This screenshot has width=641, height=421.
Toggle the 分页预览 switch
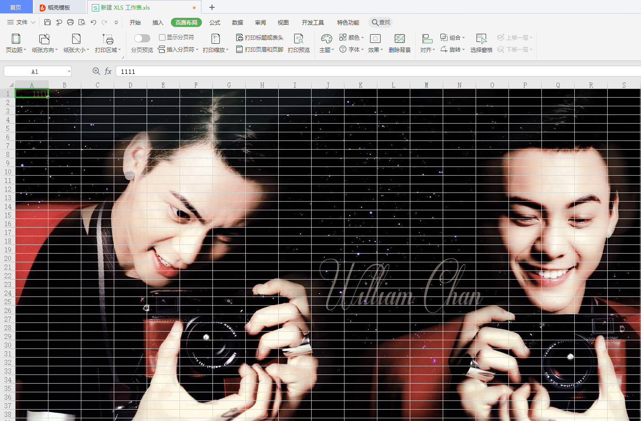tap(142, 38)
